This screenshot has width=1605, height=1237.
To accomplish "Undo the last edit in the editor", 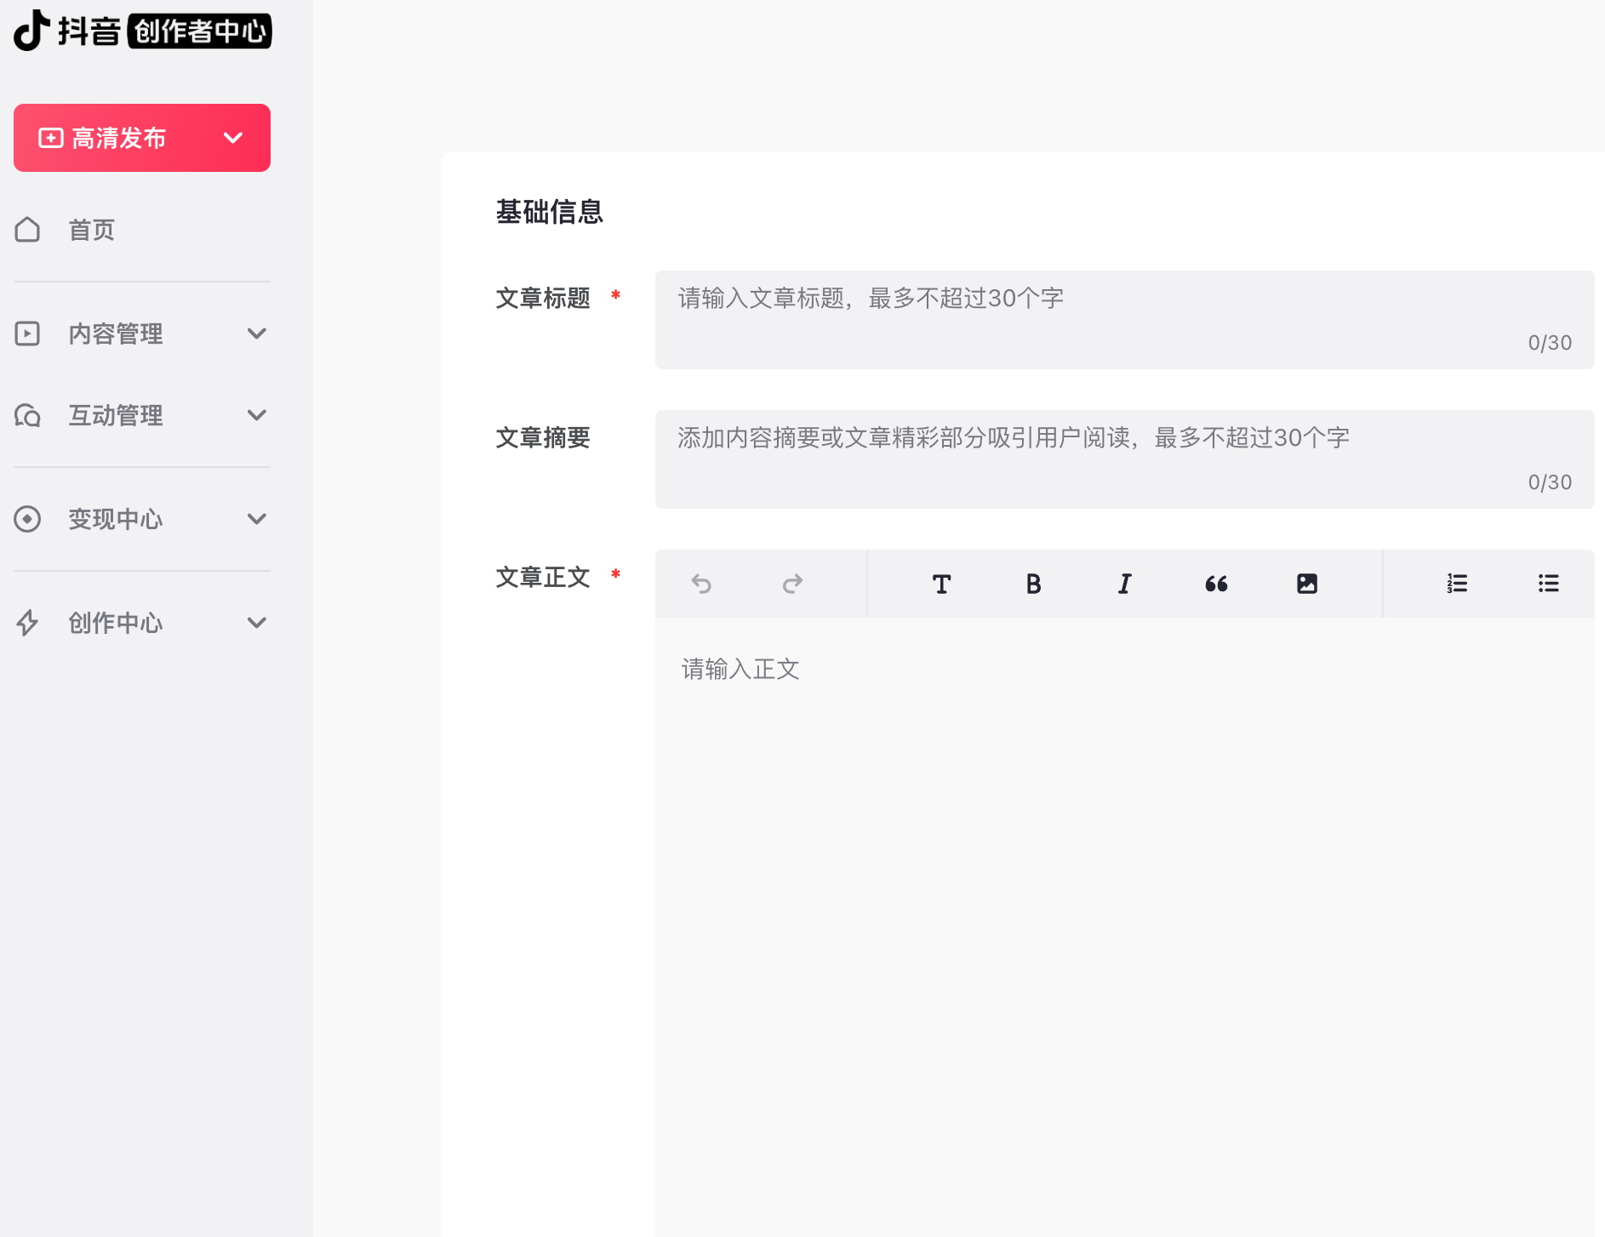I will pos(701,584).
